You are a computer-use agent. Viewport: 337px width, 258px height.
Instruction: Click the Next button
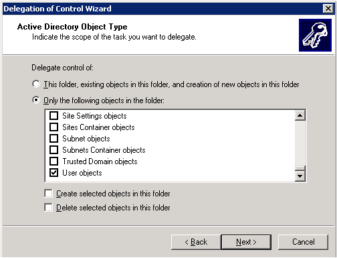(x=246, y=242)
